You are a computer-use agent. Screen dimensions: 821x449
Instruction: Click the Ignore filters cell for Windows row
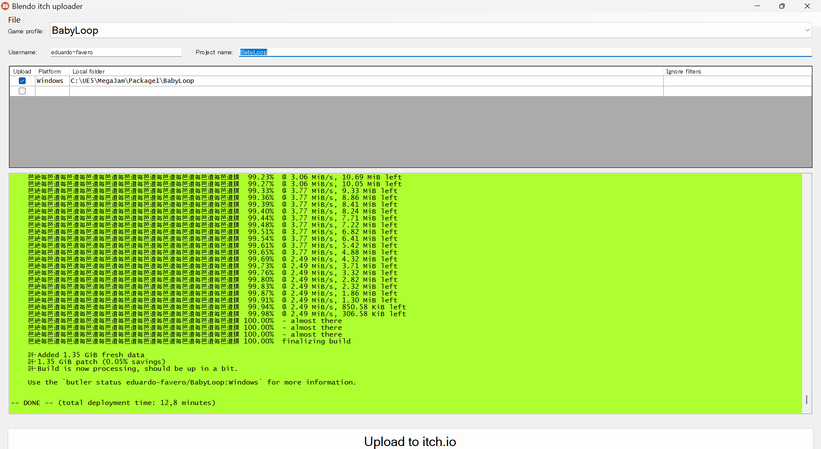click(x=737, y=81)
